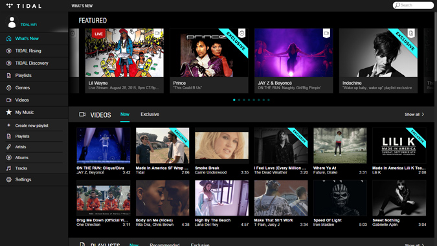Click Create new playlist

coord(32,126)
